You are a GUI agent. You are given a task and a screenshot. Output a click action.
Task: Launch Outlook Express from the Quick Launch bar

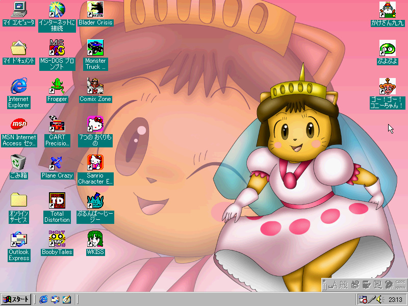pos(55,299)
